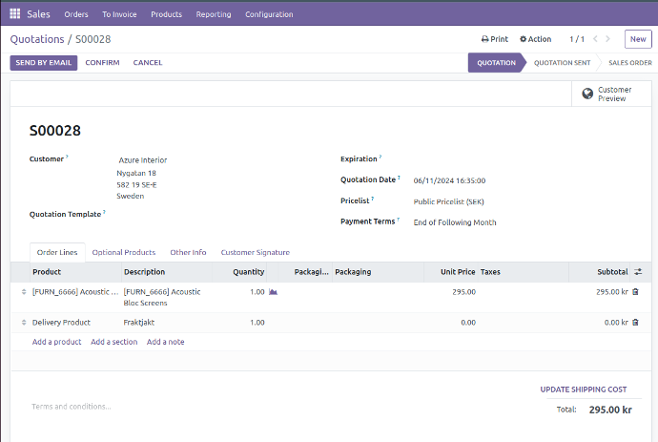This screenshot has width=658, height=442.
Task: Go back to Quotations breadcrumb
Action: point(37,39)
